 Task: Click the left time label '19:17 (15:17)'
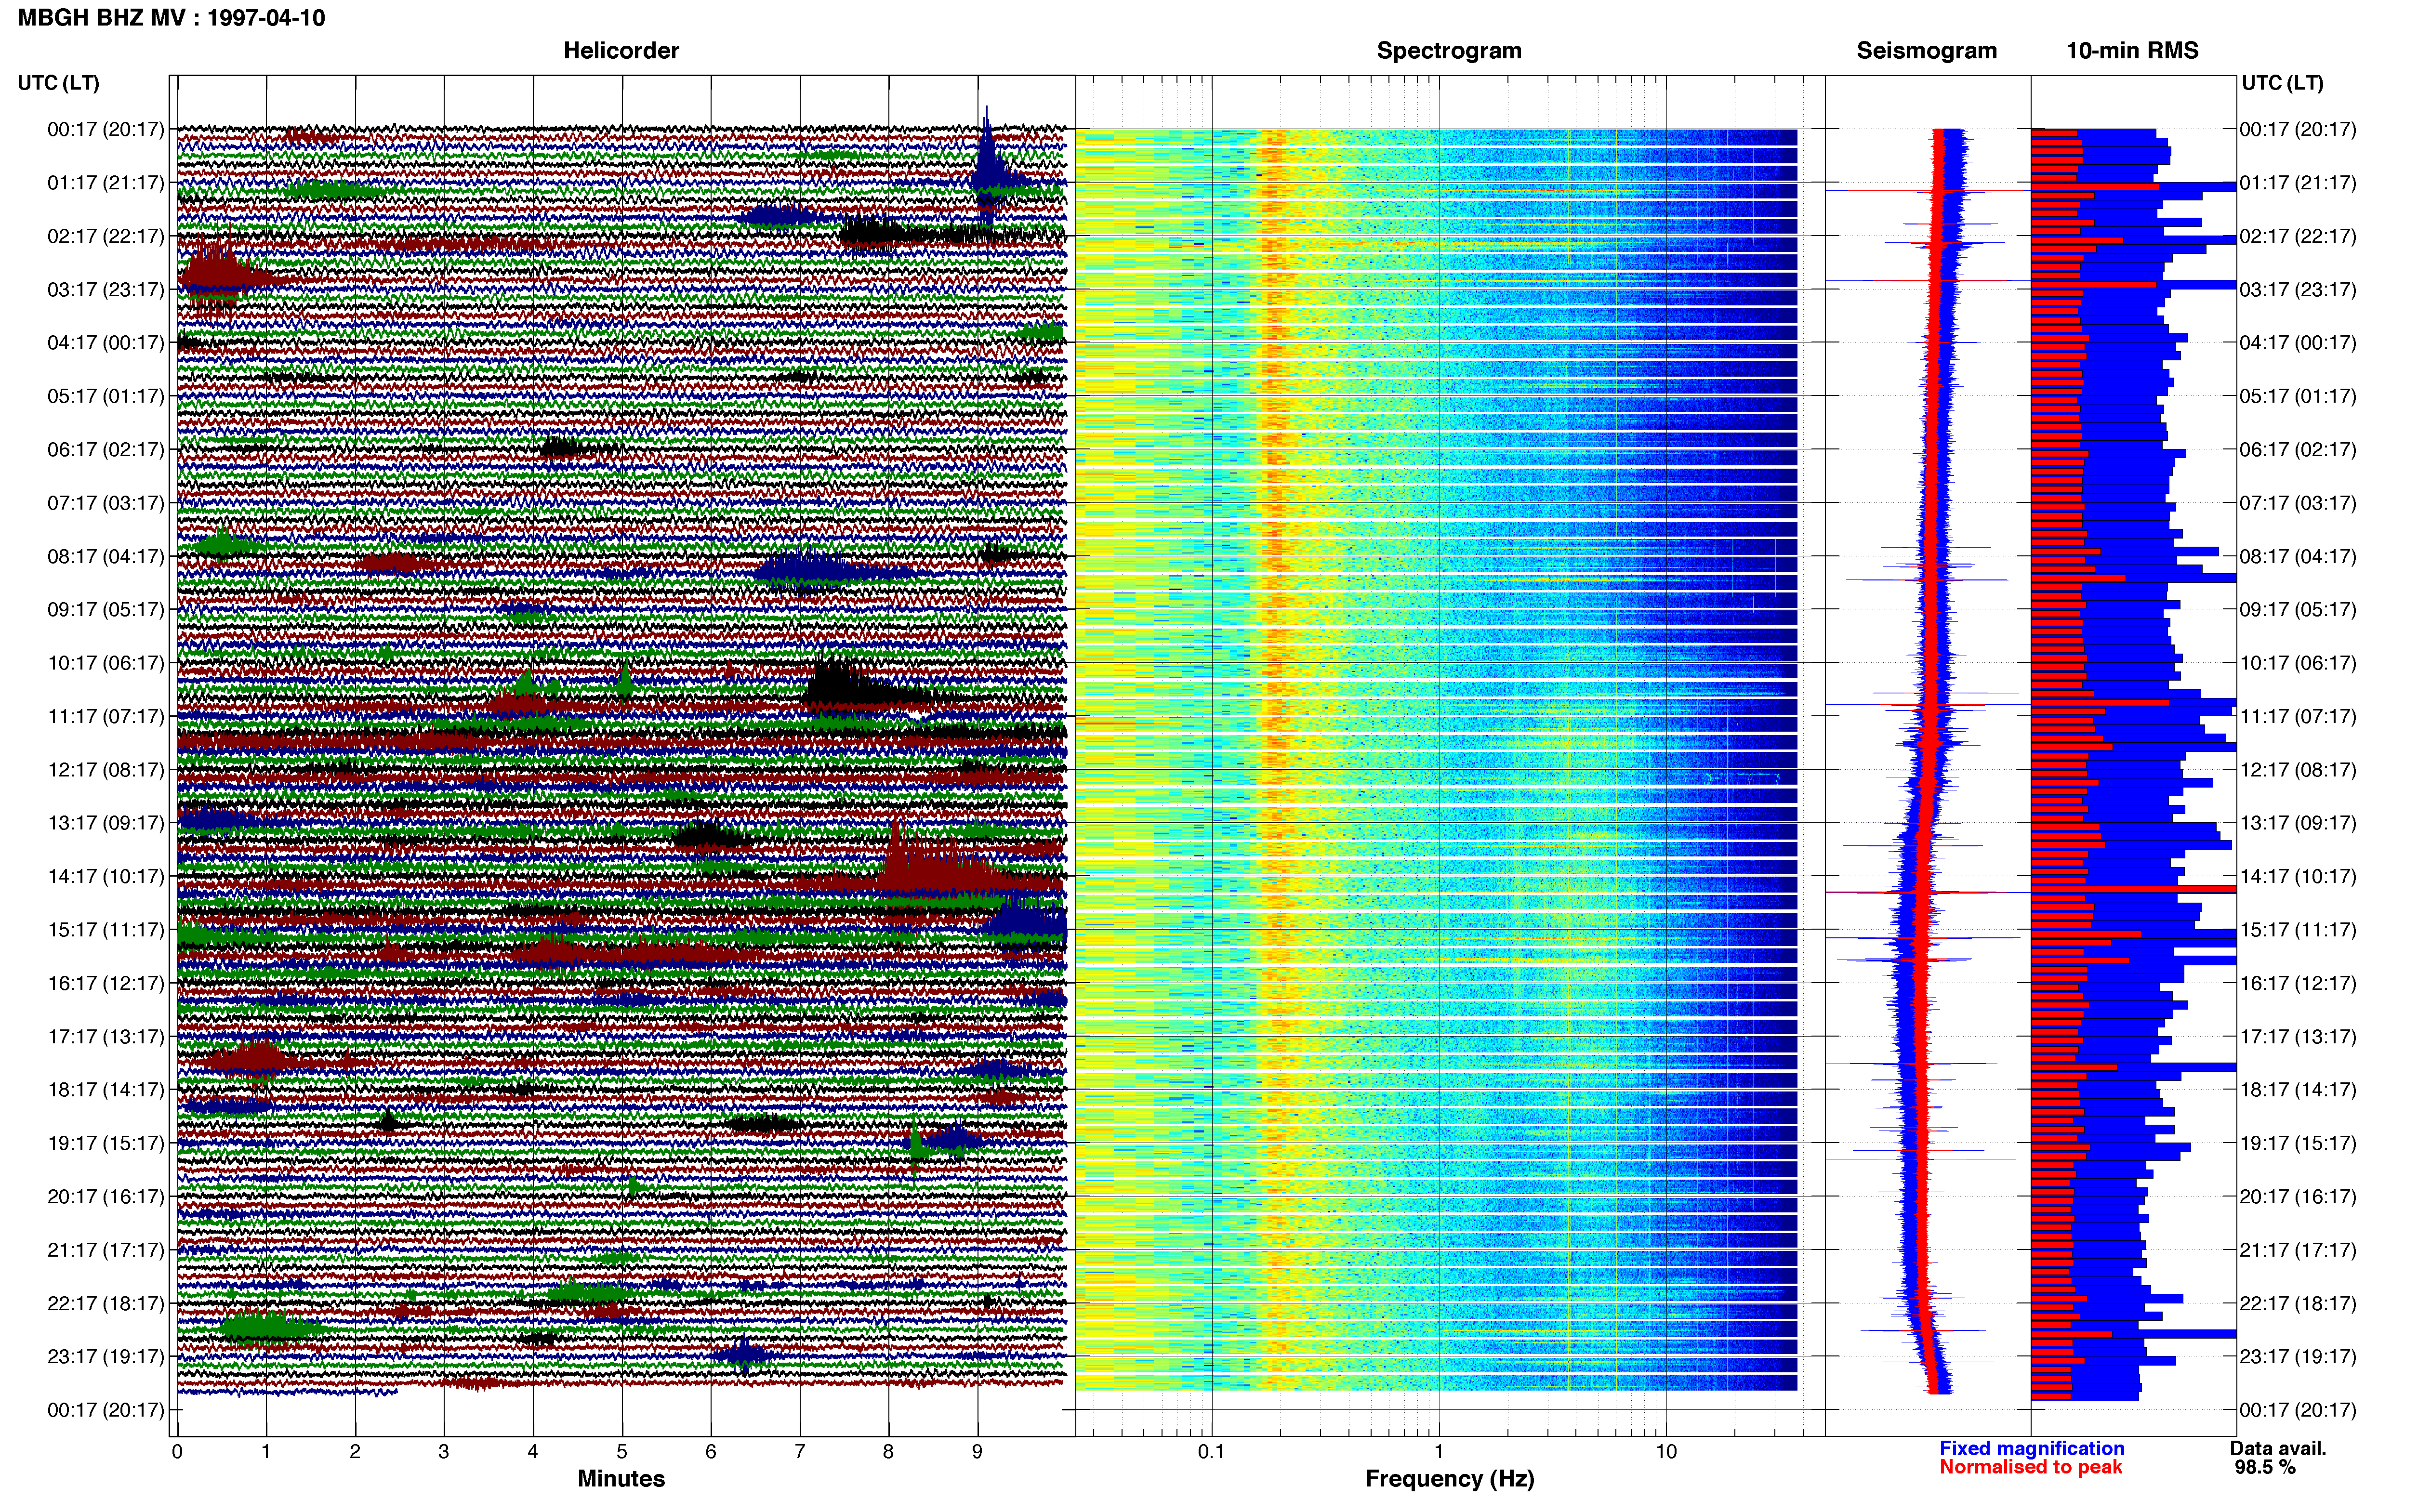tap(106, 1143)
